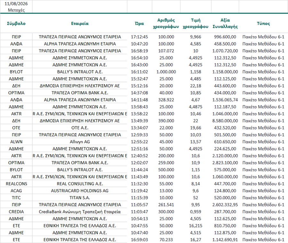Select the time cell 15:12:16
Image resolution: width=288 pixels, height=243 pixels.
pyautogui.click(x=139, y=86)
